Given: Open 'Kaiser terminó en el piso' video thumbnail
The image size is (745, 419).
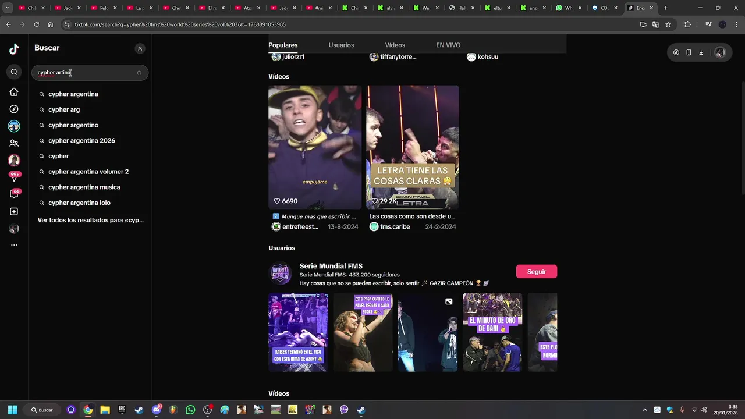Looking at the screenshot, I should (298, 332).
